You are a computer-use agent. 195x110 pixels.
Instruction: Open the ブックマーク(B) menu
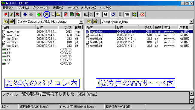(x=41, y=8)
